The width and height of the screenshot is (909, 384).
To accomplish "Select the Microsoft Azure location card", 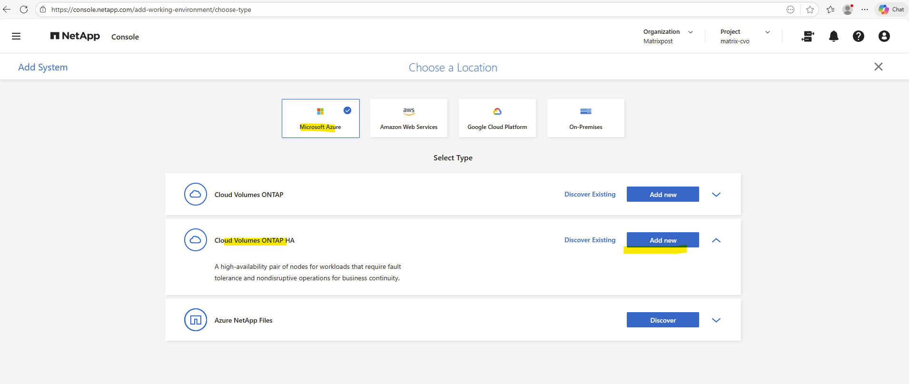I will pos(320,118).
